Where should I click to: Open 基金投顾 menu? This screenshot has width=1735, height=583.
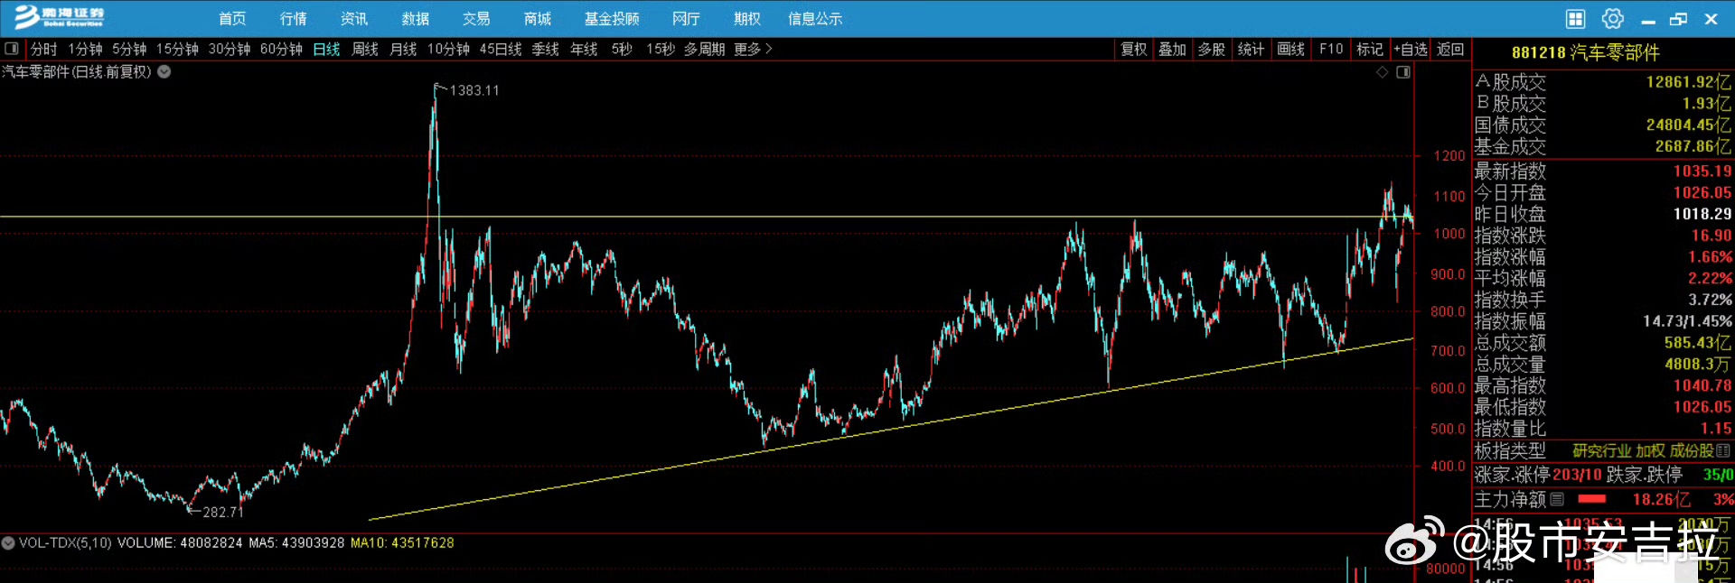(x=612, y=19)
